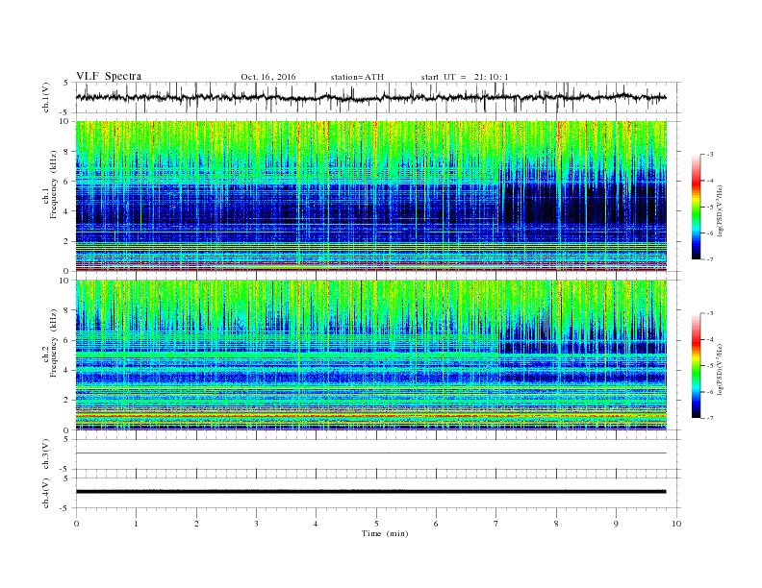Click the "5" volt tick of the ch.1(V) axis
Screen dimensions: 762x588
[66, 83]
